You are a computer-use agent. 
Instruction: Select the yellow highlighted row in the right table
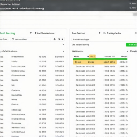point(95,62)
